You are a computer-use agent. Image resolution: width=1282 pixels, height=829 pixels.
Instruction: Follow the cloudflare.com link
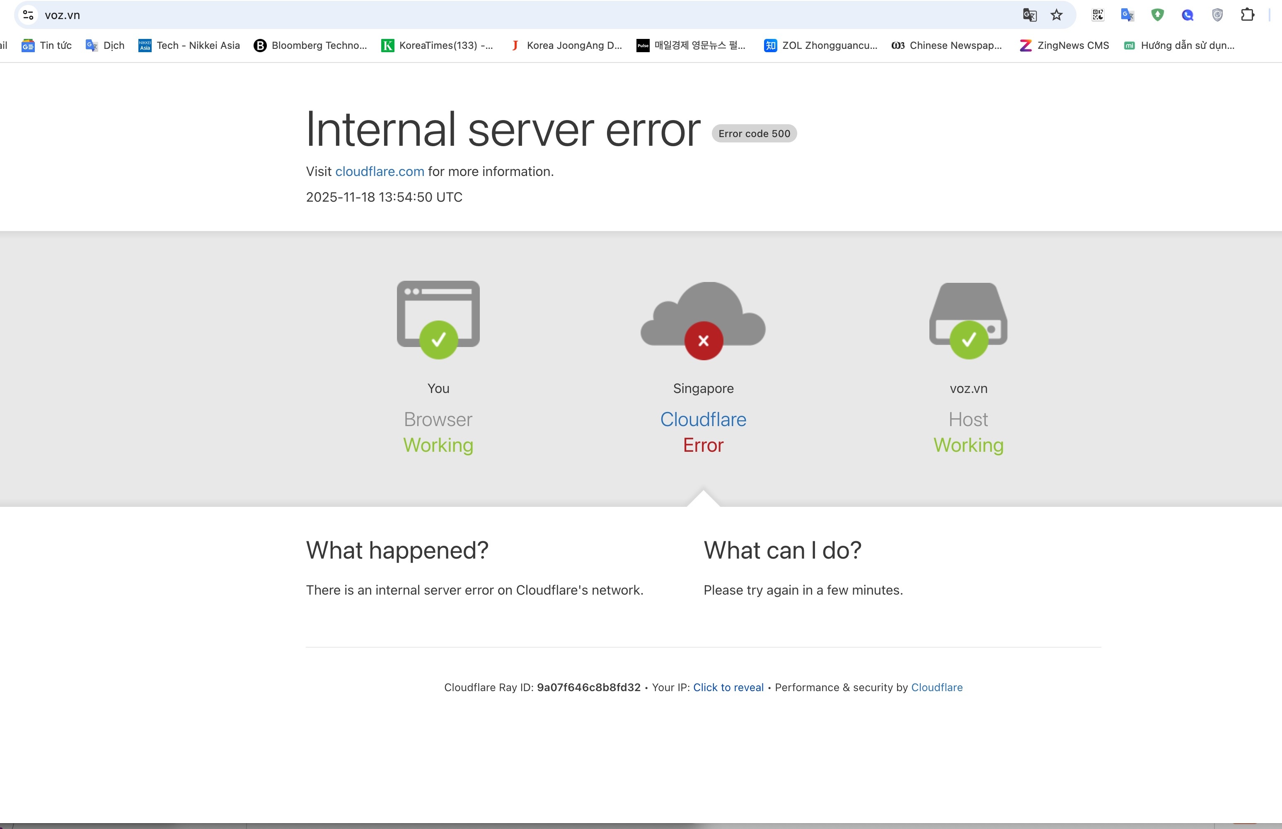tap(379, 172)
